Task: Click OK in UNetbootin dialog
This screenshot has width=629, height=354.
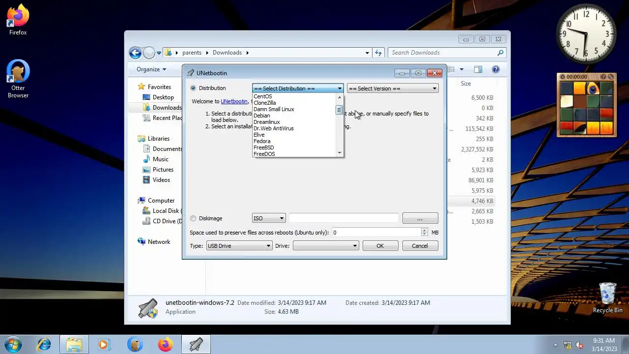Action: 380,246
